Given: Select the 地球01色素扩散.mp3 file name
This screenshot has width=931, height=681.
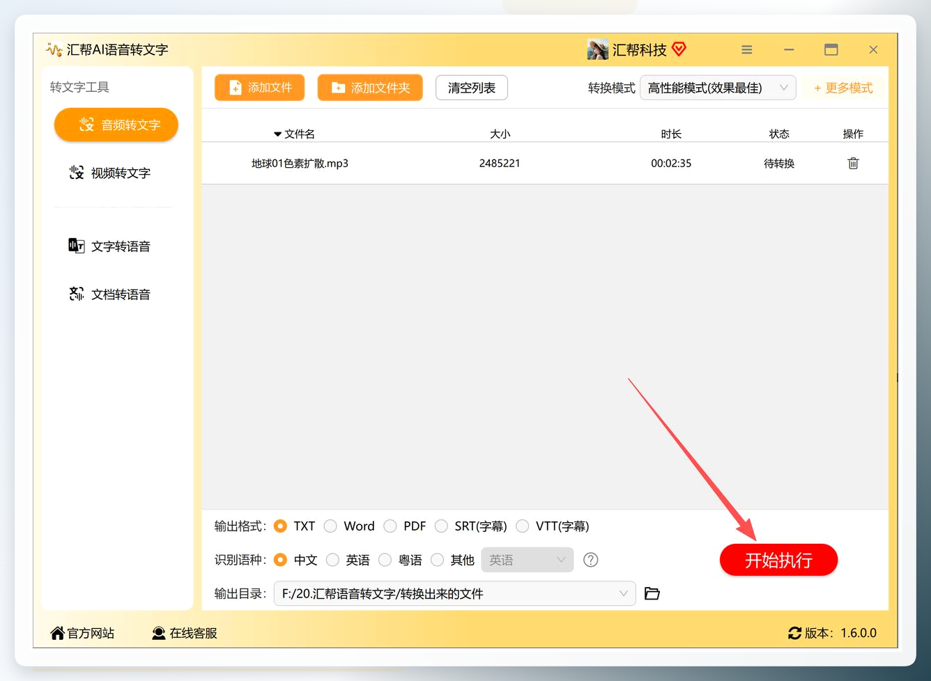Looking at the screenshot, I should pyautogui.click(x=300, y=163).
